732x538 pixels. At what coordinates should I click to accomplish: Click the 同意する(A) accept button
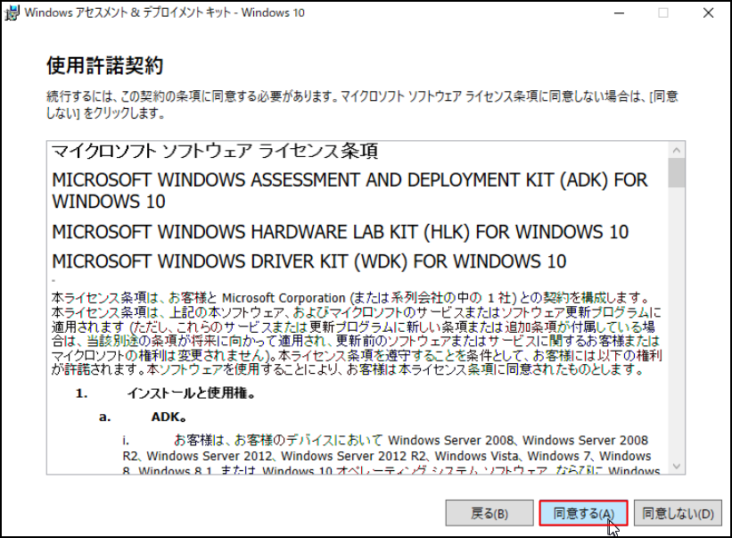pos(583,513)
